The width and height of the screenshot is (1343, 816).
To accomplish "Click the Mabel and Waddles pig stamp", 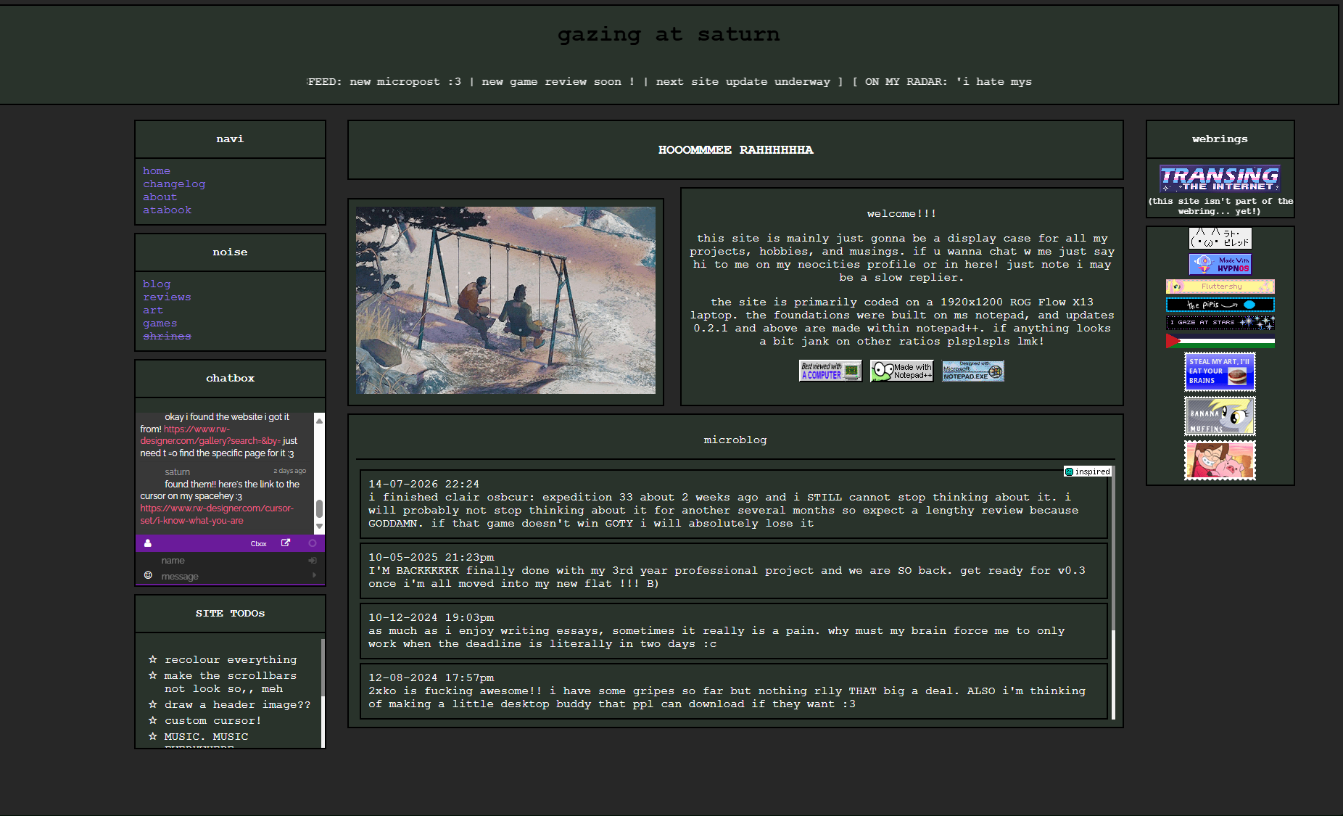I will 1220,461.
